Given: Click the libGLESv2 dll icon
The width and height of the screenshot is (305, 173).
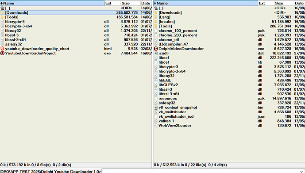Looking at the screenshot, I should tap(156, 85).
